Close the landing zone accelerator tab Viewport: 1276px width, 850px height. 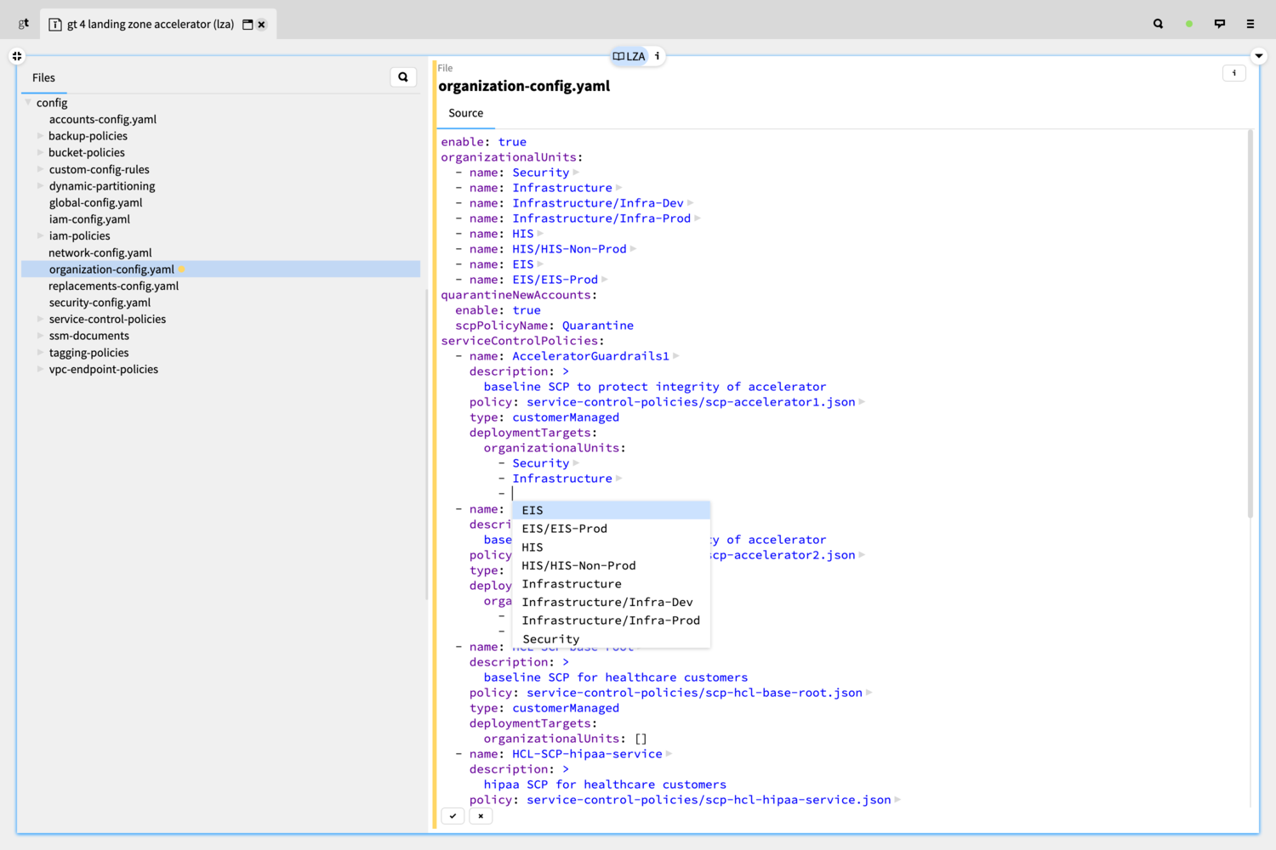tap(262, 25)
